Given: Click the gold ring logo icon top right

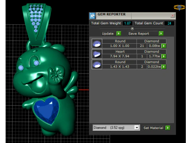Looking at the screenshot, I should [179, 8].
